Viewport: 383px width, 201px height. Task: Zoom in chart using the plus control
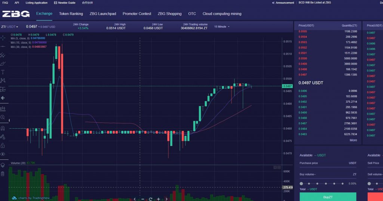[x=159, y=199]
